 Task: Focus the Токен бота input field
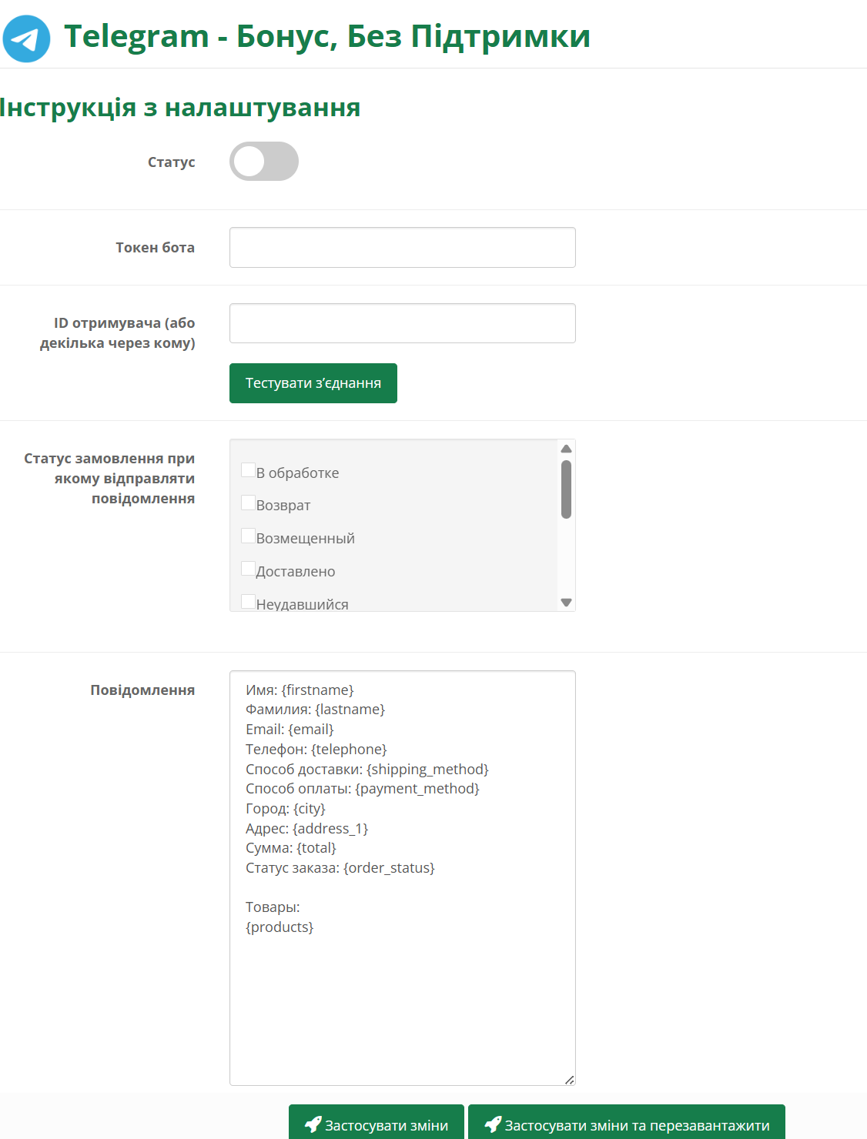point(403,248)
